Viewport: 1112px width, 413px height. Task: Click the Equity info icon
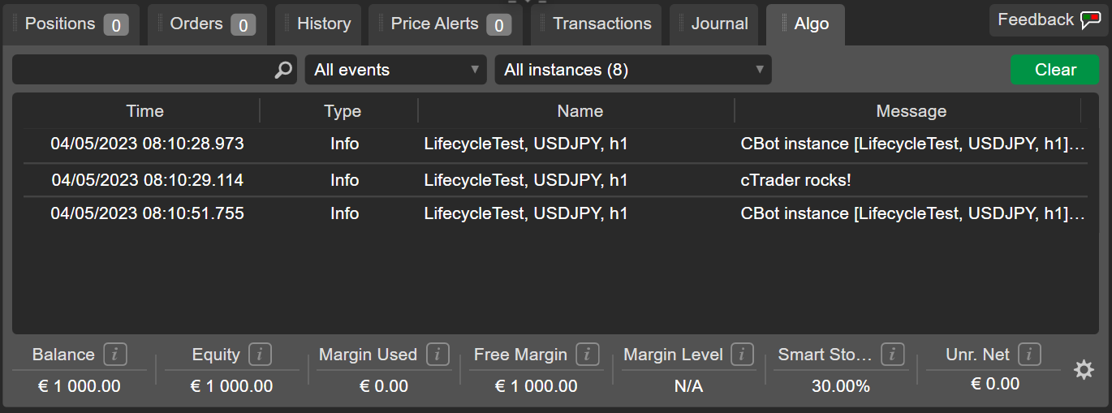pos(260,355)
